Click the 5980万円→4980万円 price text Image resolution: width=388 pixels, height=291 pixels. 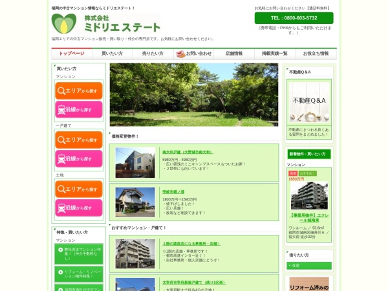coord(179,160)
